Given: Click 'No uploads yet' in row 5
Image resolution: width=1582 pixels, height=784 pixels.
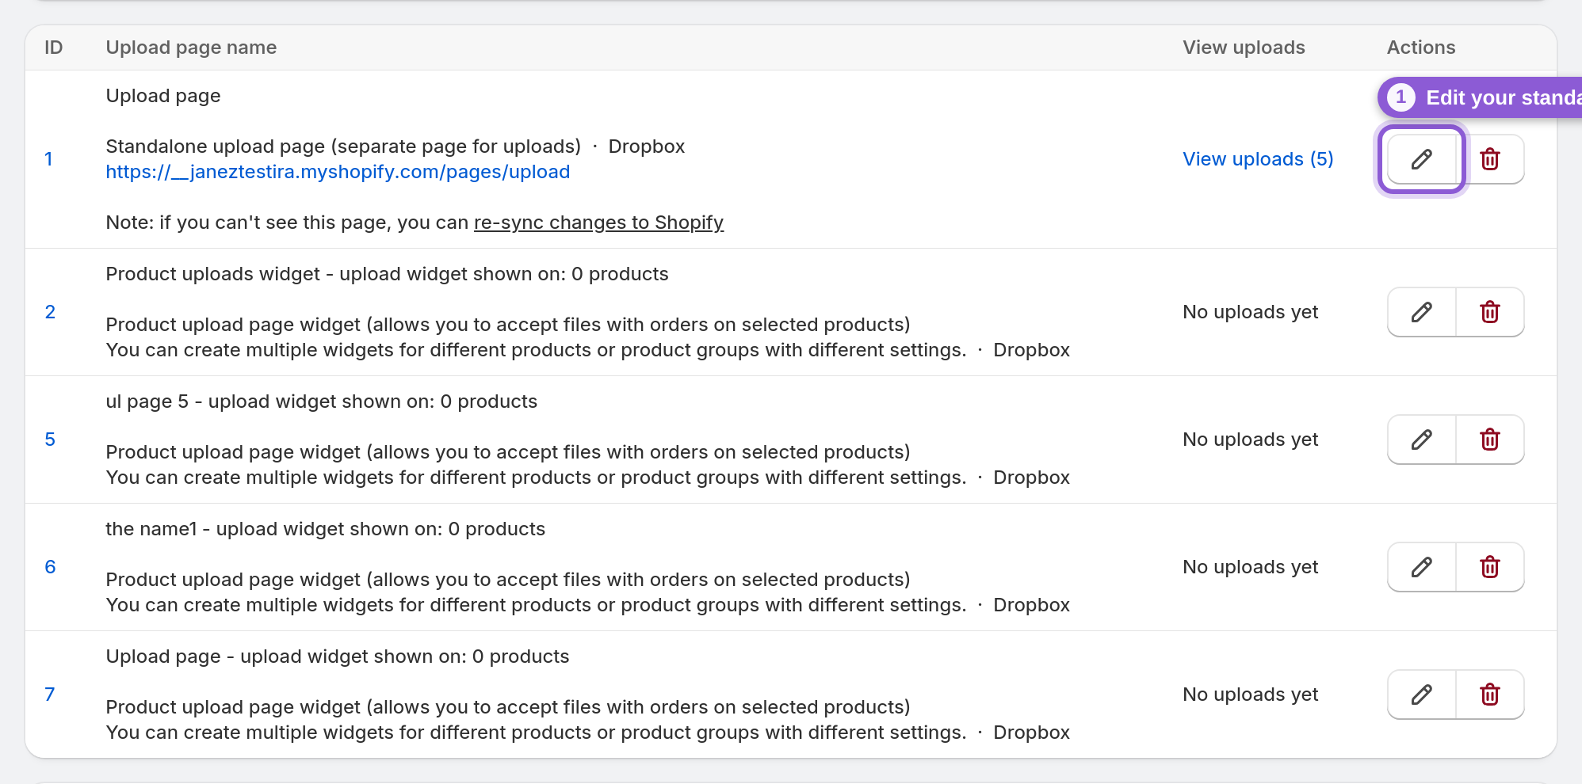Looking at the screenshot, I should [1250, 440].
